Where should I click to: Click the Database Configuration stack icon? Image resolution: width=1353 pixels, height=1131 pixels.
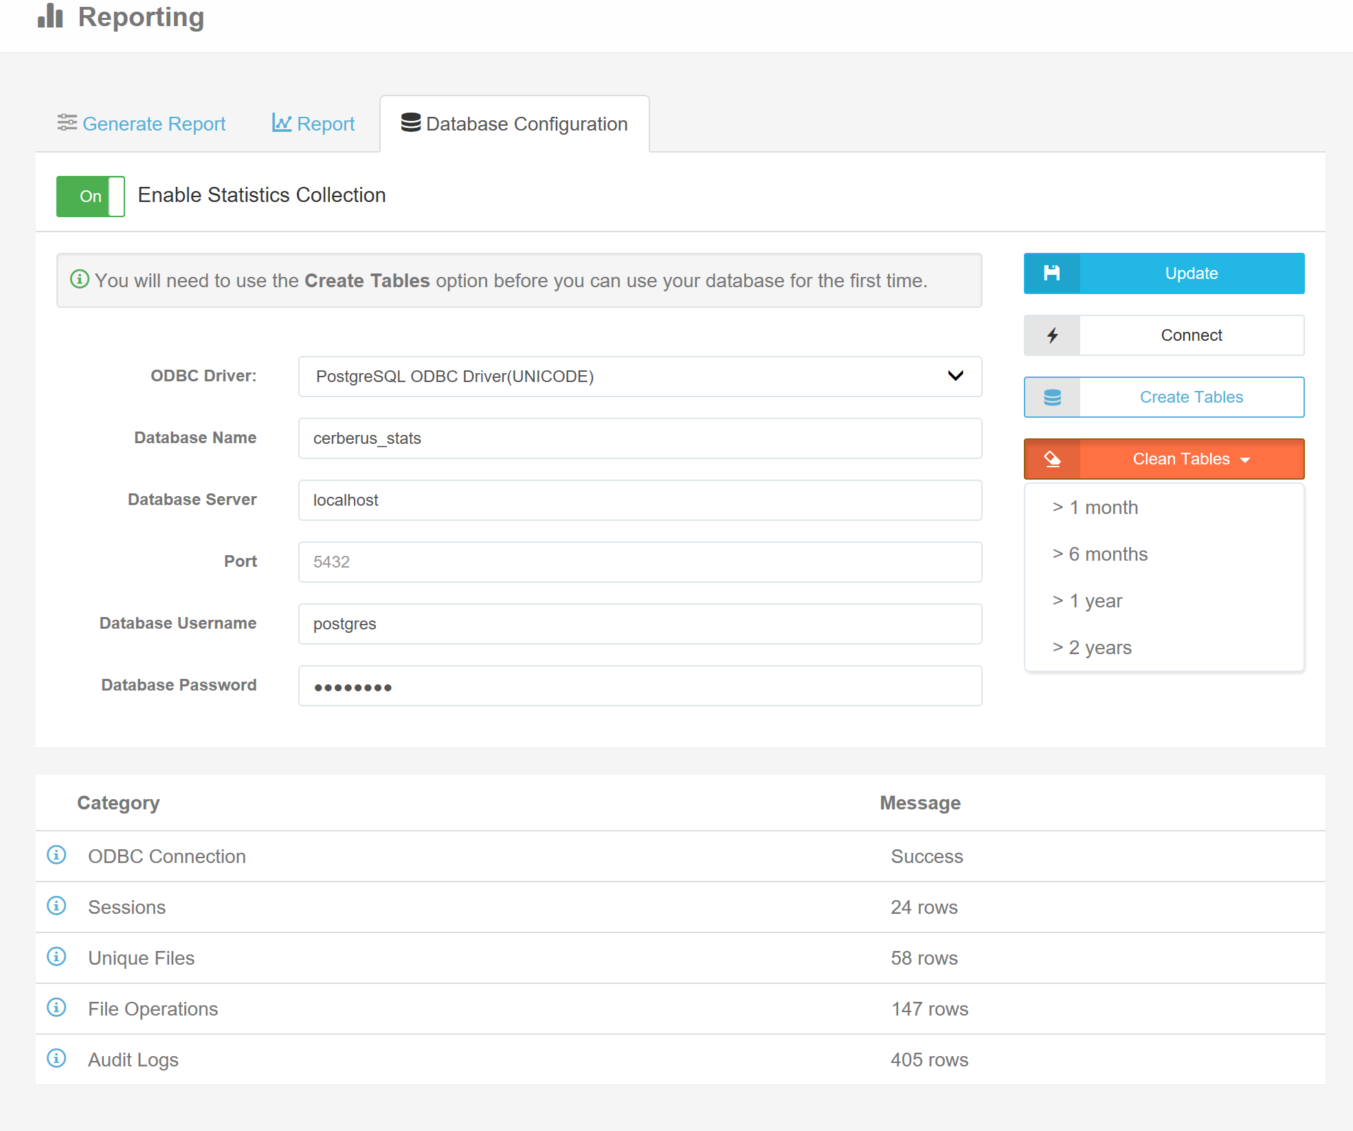pyautogui.click(x=411, y=122)
